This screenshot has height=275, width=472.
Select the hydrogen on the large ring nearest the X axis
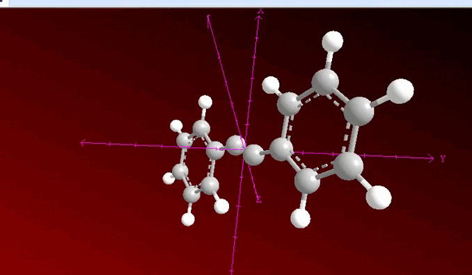click(x=271, y=85)
